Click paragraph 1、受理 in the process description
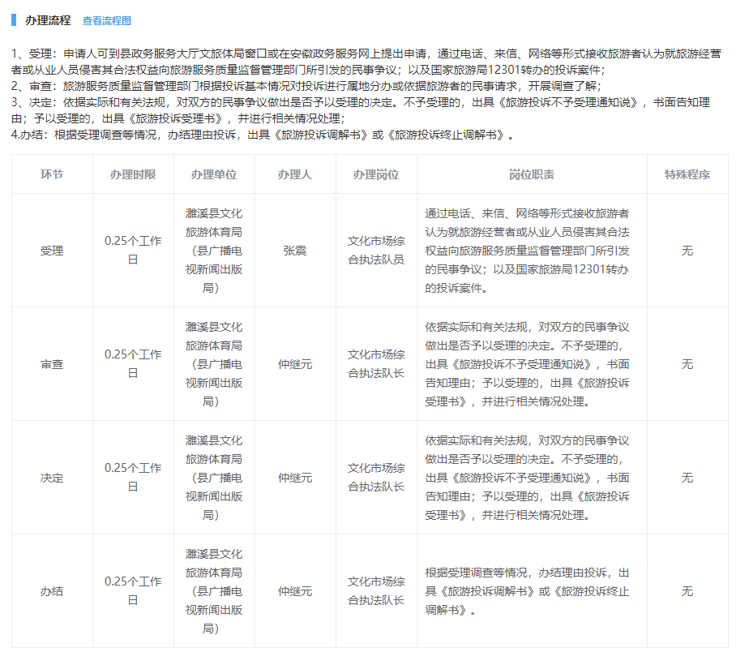 pos(366,62)
